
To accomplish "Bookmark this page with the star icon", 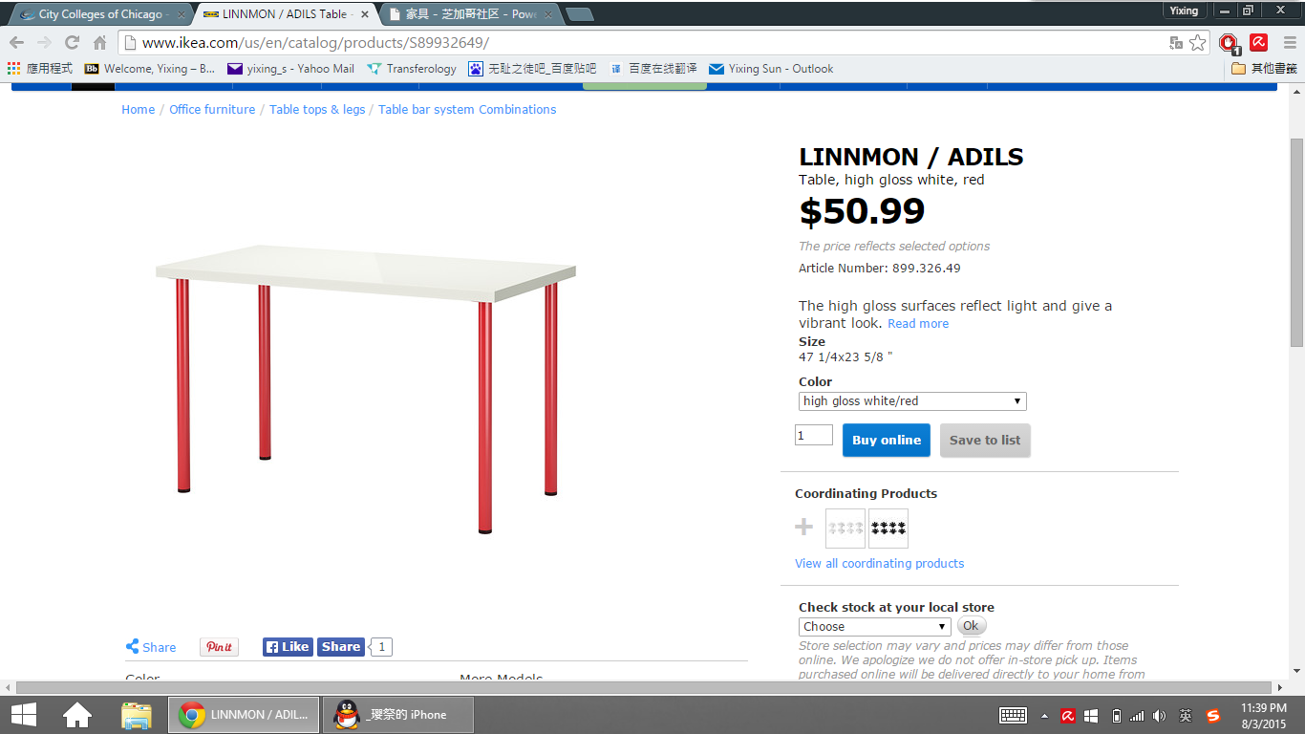I will tap(1198, 43).
